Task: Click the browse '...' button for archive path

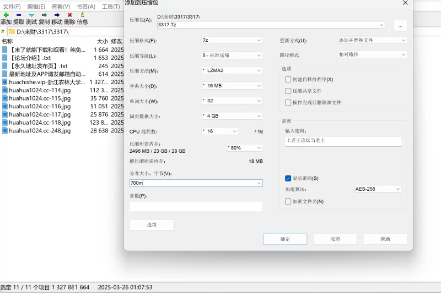Action: [400, 26]
